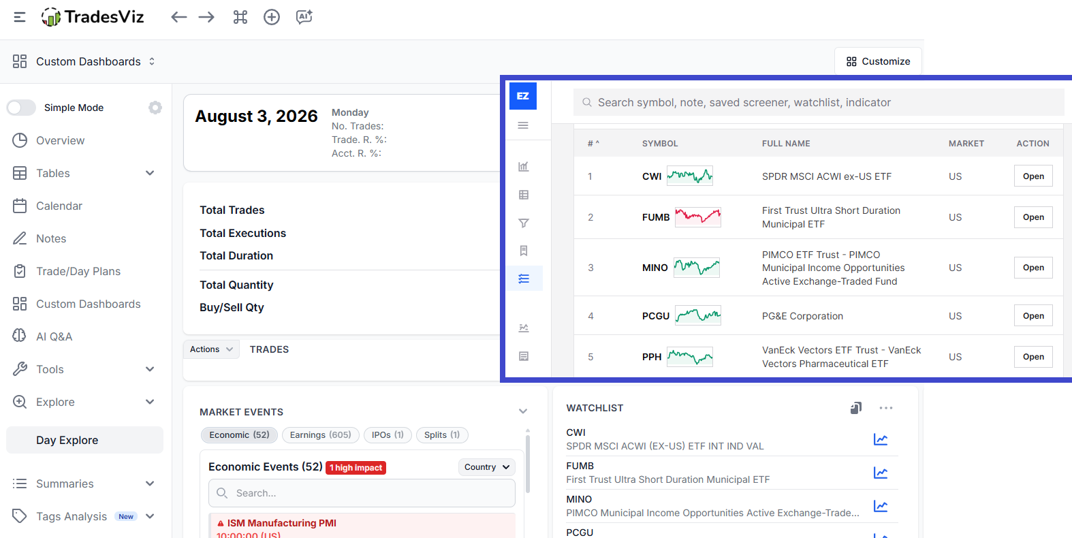Open the AI chat icon in header

coord(304,17)
